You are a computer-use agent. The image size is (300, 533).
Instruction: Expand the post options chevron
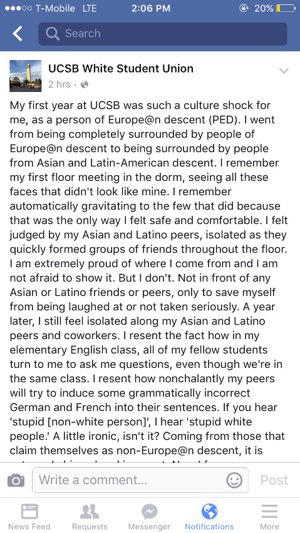click(x=284, y=71)
